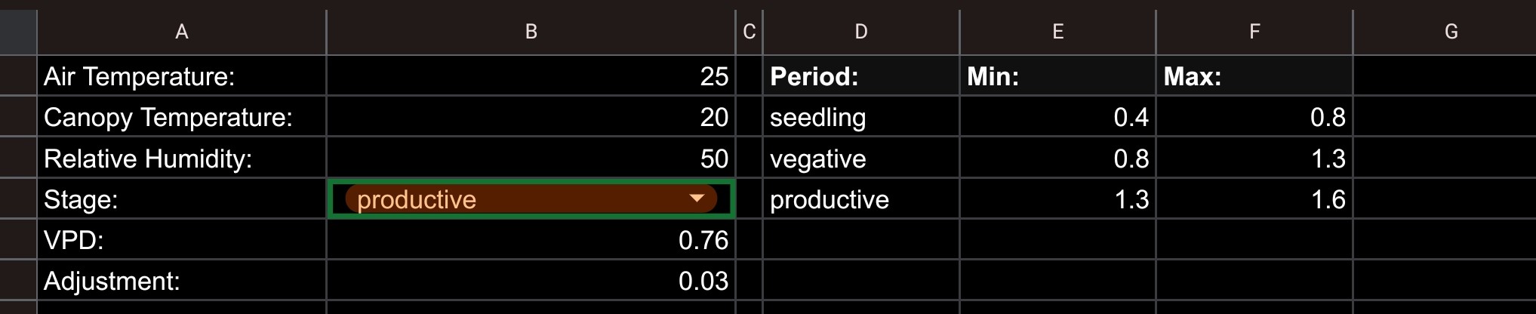The image size is (1536, 314).
Task: Open the Stage dropdown arrow
Action: [x=697, y=199]
